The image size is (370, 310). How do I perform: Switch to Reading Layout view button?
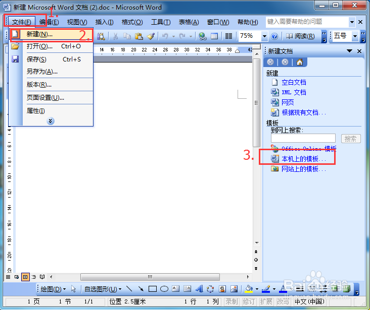[x=42, y=277]
